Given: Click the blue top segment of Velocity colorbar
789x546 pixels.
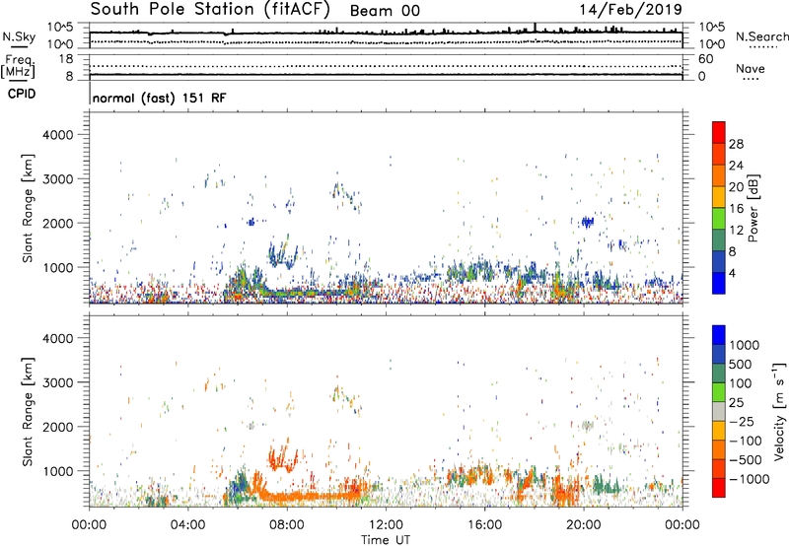Looking at the screenshot, I should 719,335.
